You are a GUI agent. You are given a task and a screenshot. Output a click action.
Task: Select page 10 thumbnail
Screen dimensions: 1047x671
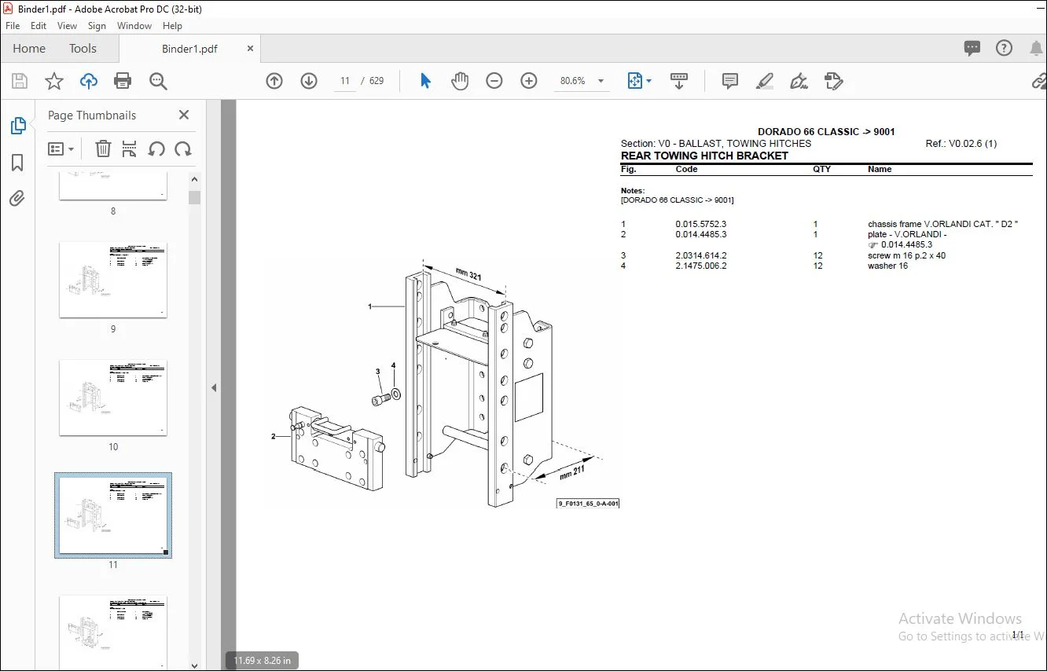tap(113, 398)
